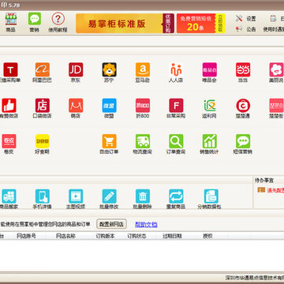Image resolution: width=284 pixels, height=284 pixels.
Task: Select the 人人店 platform icon
Action: pos(176,69)
